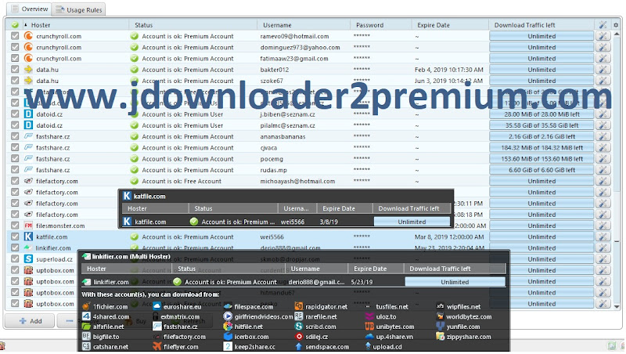Open settings wrench for bakter012 data.hu account
Screen dimensions: 626x354
pos(603,70)
